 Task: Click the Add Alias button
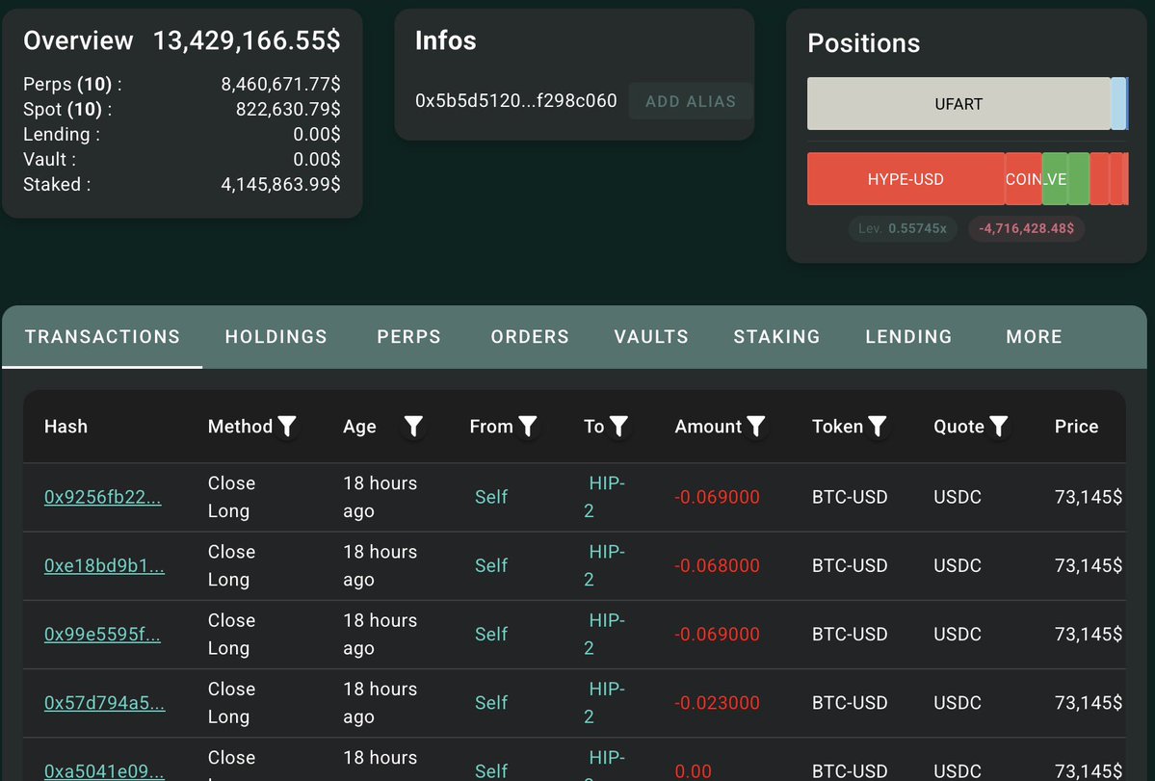690,101
